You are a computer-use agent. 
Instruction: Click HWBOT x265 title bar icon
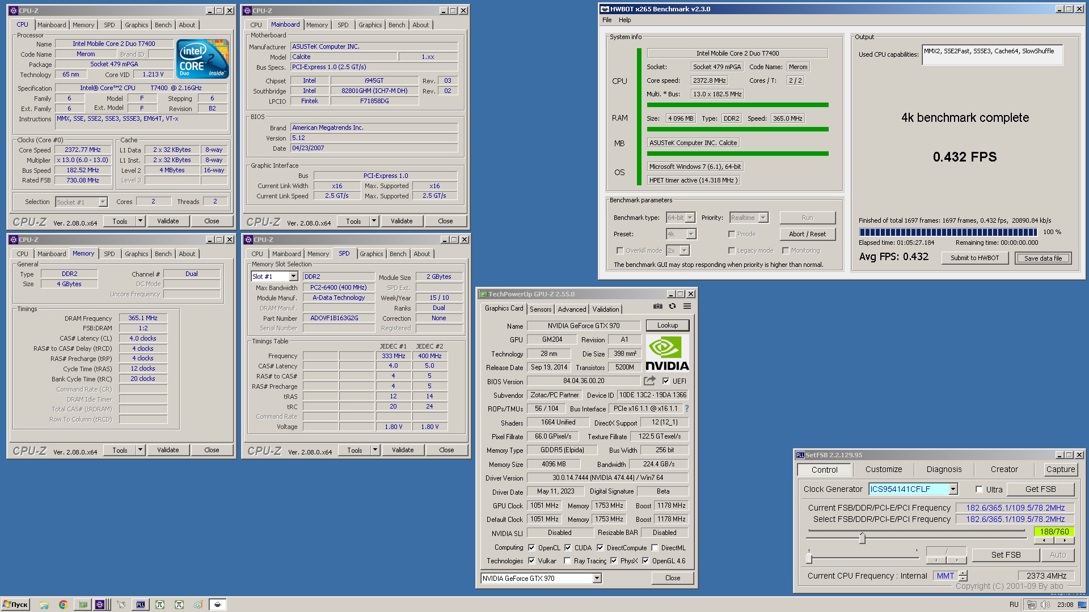pos(605,9)
